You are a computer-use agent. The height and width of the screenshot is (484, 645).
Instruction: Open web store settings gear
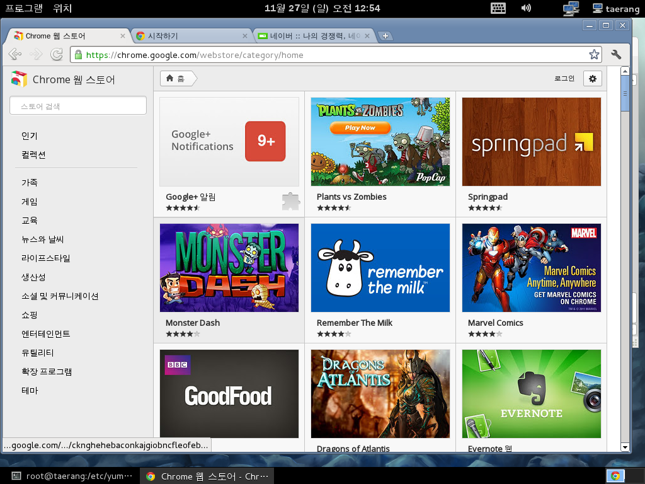(592, 79)
